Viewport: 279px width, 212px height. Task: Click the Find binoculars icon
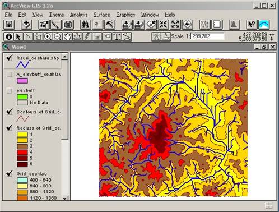pyautogui.click(x=85, y=25)
